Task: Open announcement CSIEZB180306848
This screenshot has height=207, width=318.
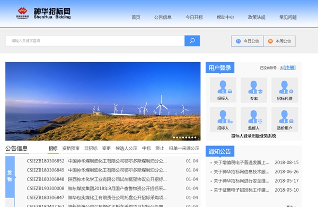Action: coord(112,179)
